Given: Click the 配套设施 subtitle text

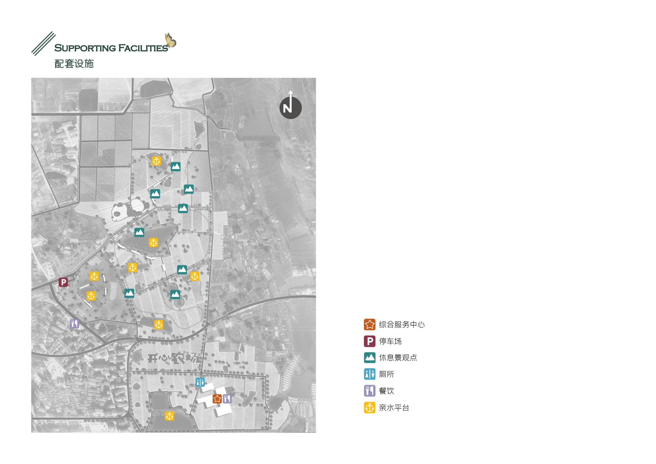Looking at the screenshot, I should point(74,64).
